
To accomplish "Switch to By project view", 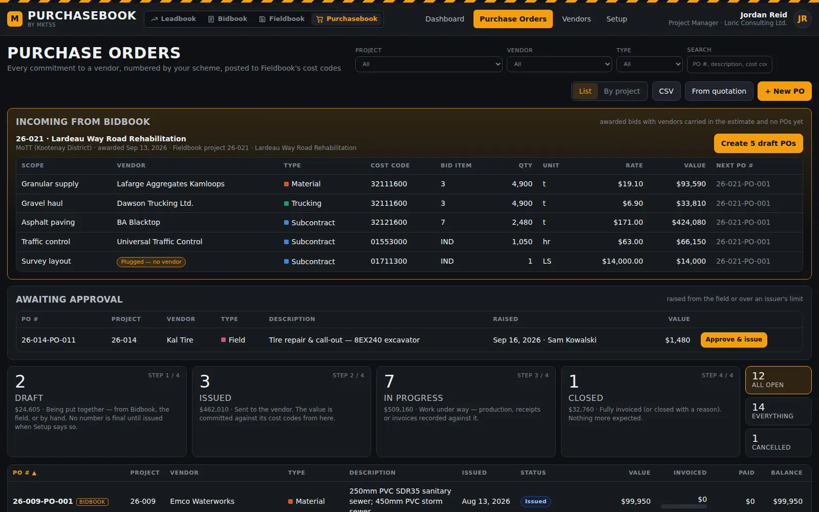I will click(x=621, y=91).
